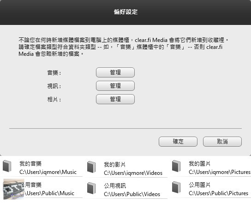Viewport: 251px width, 203px height.
Task: Select the 我的音樂 library name
Action: point(30,164)
